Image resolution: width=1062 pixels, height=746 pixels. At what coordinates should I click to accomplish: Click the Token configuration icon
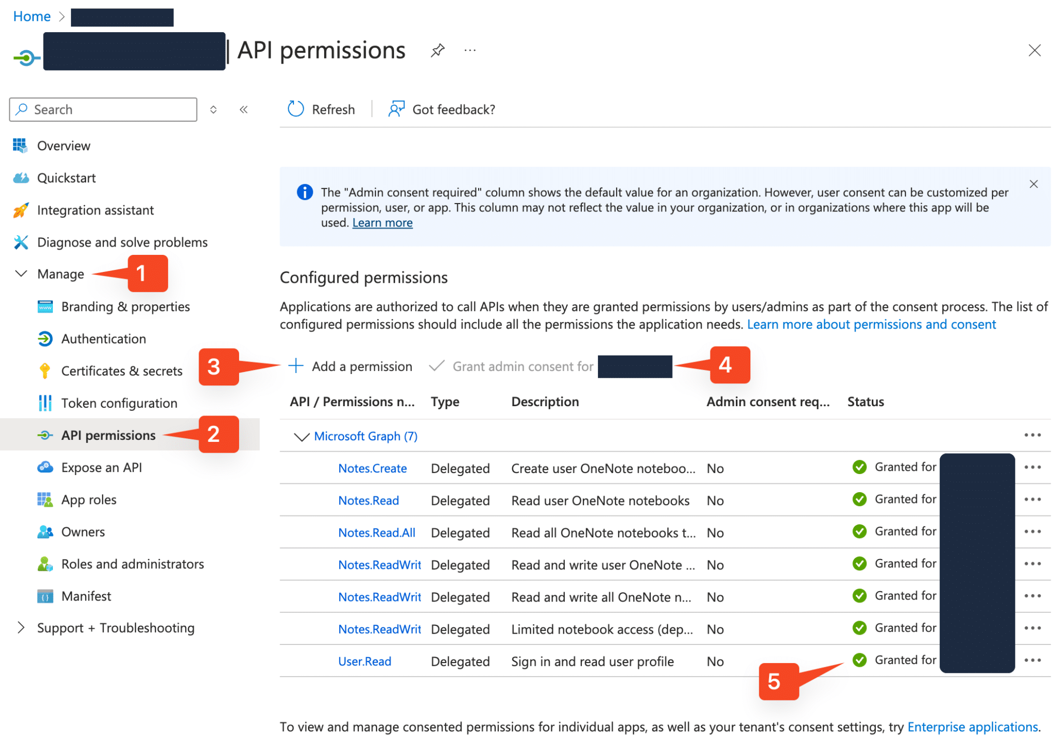(x=45, y=403)
